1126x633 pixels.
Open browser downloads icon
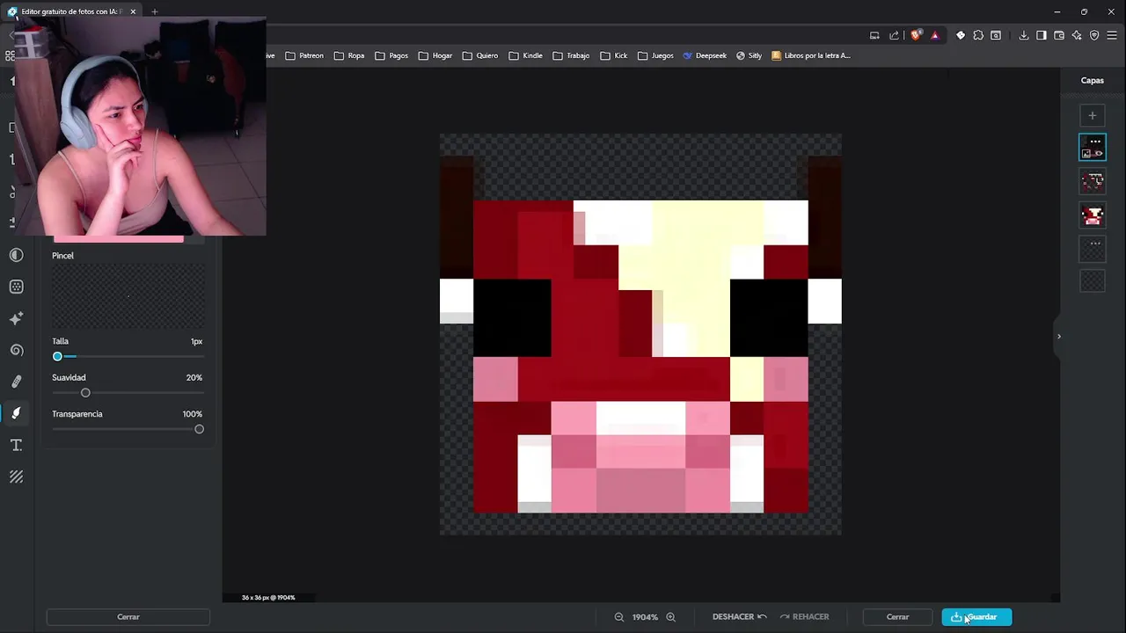pos(1024,35)
